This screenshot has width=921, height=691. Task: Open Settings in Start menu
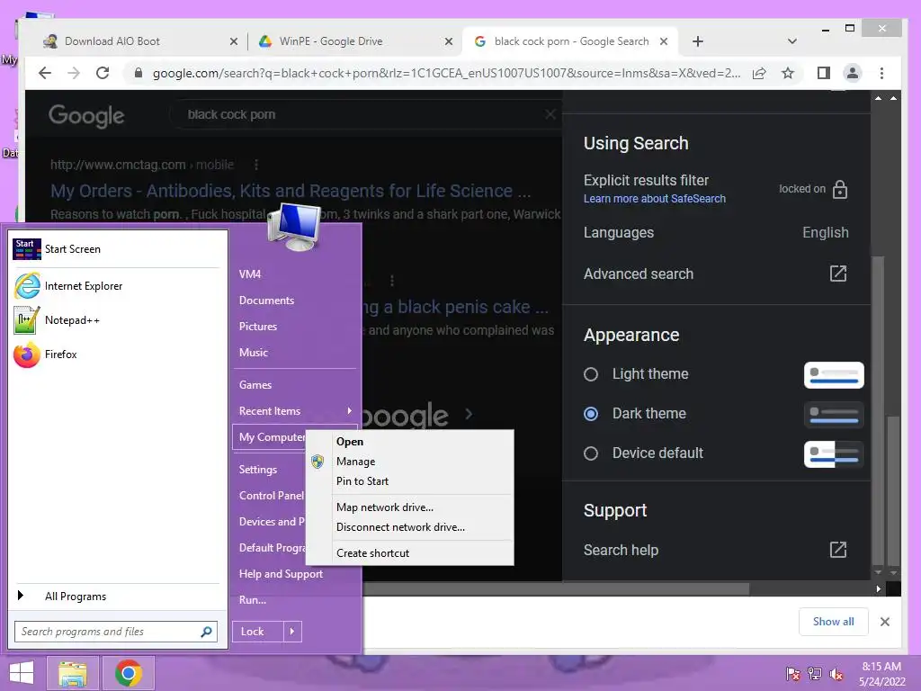[x=258, y=470]
